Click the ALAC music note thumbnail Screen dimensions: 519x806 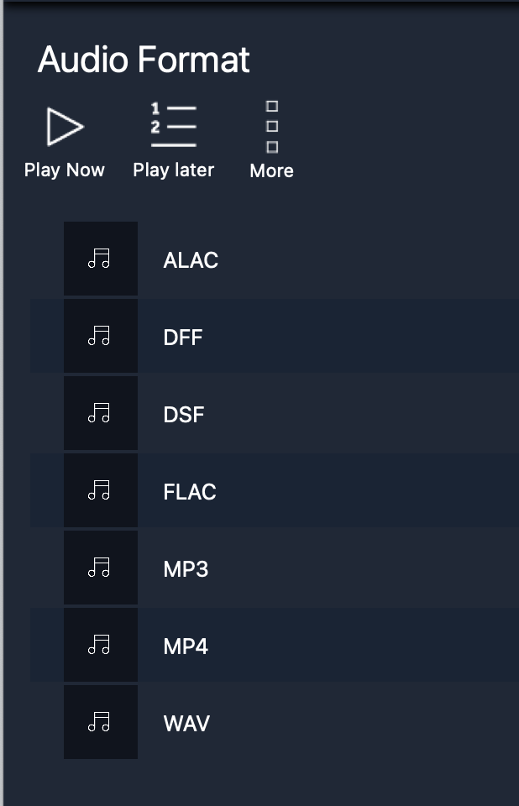click(101, 259)
